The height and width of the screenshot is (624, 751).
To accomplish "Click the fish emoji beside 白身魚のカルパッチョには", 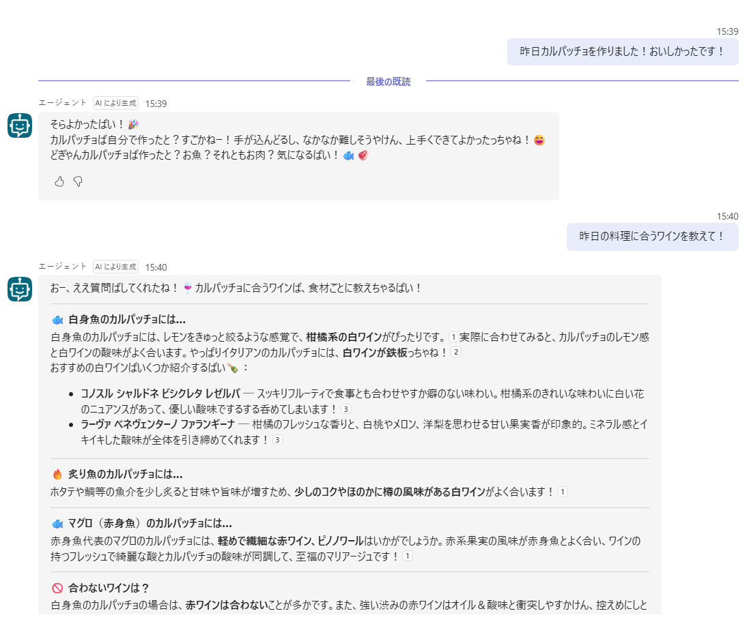I will [x=57, y=320].
